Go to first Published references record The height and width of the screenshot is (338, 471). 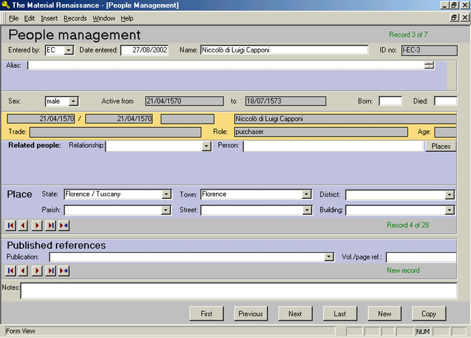point(11,270)
